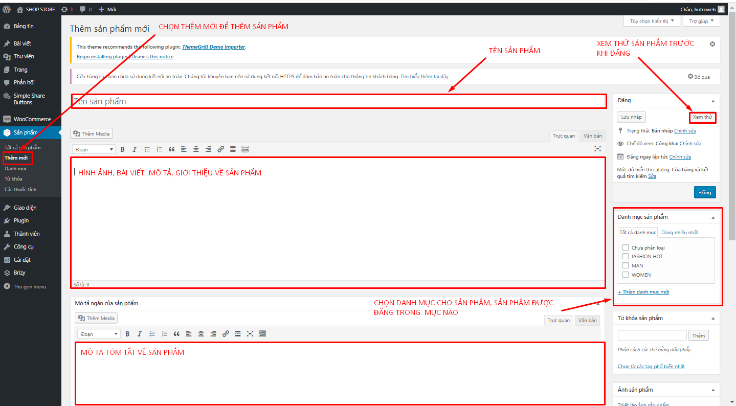Open user avatar at Chào, hotroweb
The image size is (736, 406).
[x=721, y=9]
